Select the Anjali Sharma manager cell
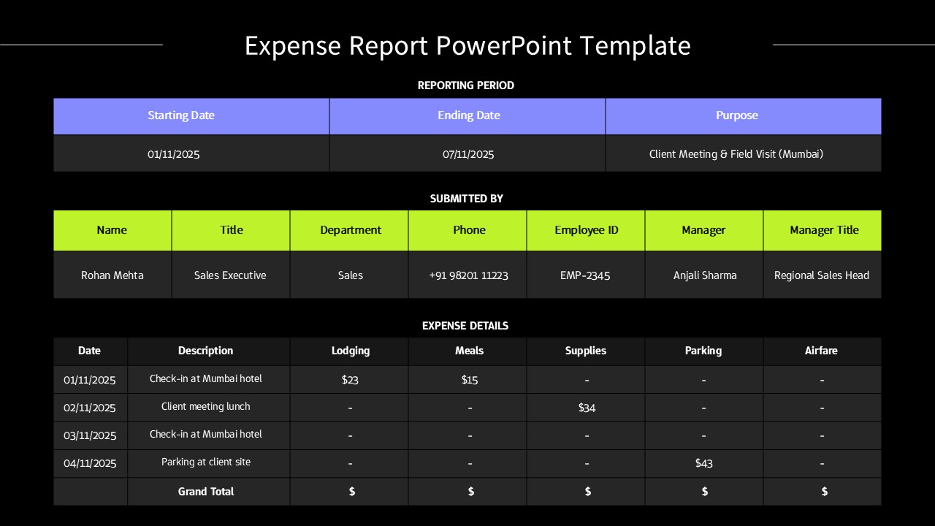Viewport: 935px width, 526px height. [x=703, y=275]
